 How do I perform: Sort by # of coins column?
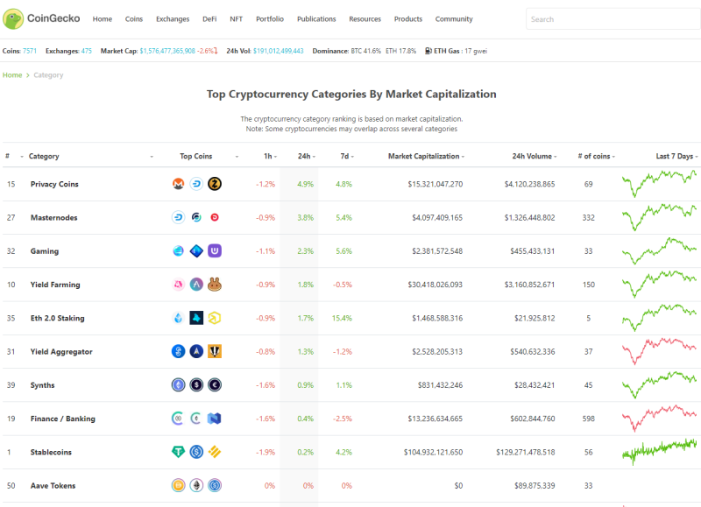[594, 156]
